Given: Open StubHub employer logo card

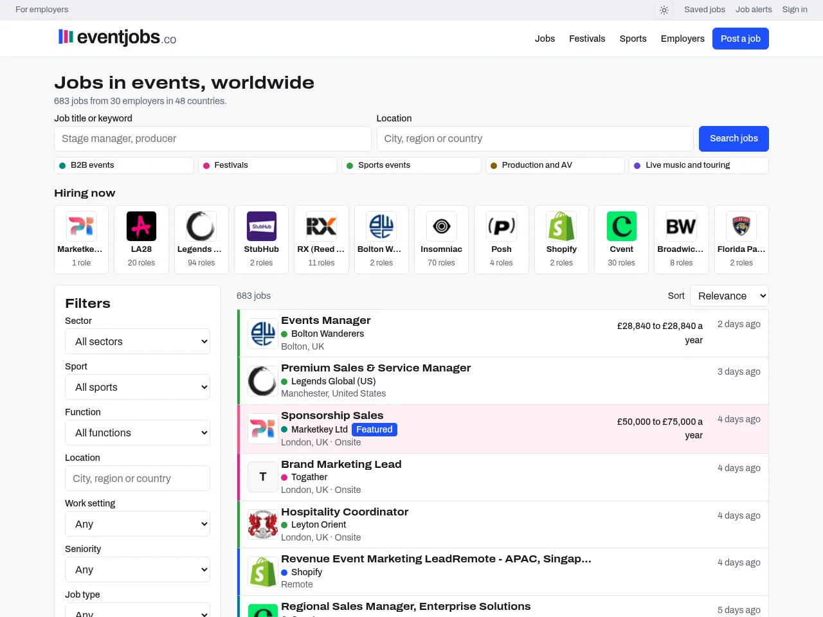Looking at the screenshot, I should click(x=262, y=240).
